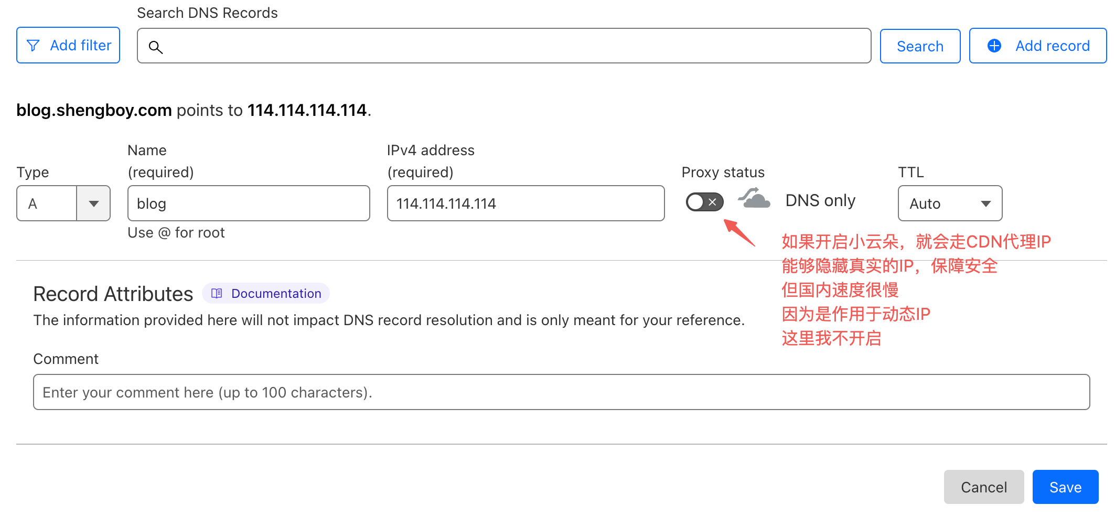
Task: Open the TTL Auto dropdown
Action: click(x=949, y=203)
